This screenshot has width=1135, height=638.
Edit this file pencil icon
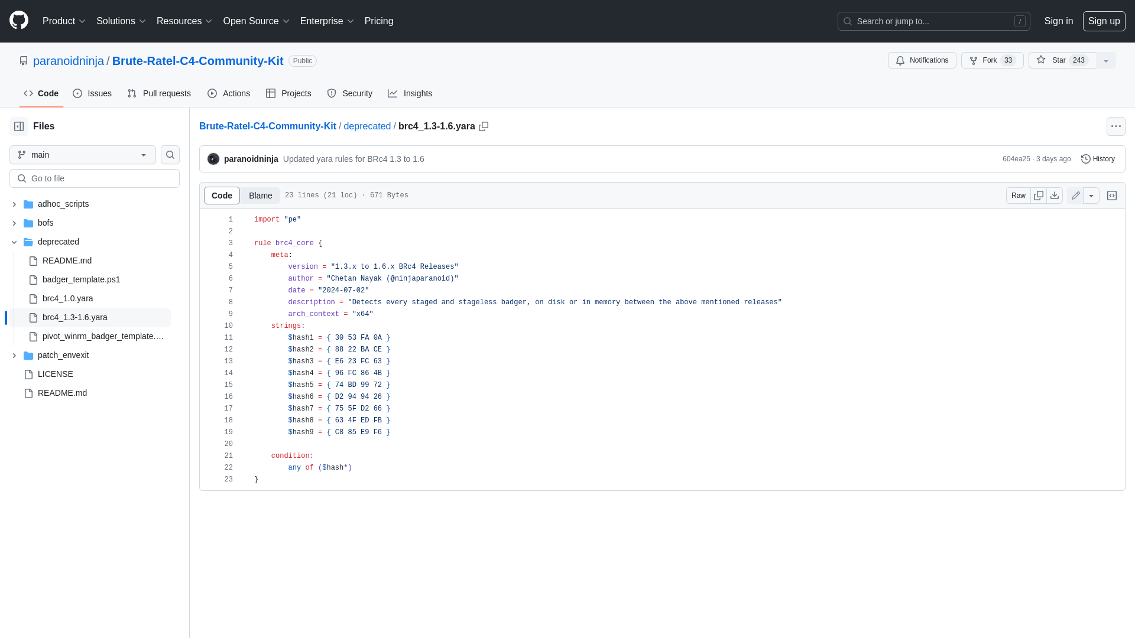(x=1075, y=196)
